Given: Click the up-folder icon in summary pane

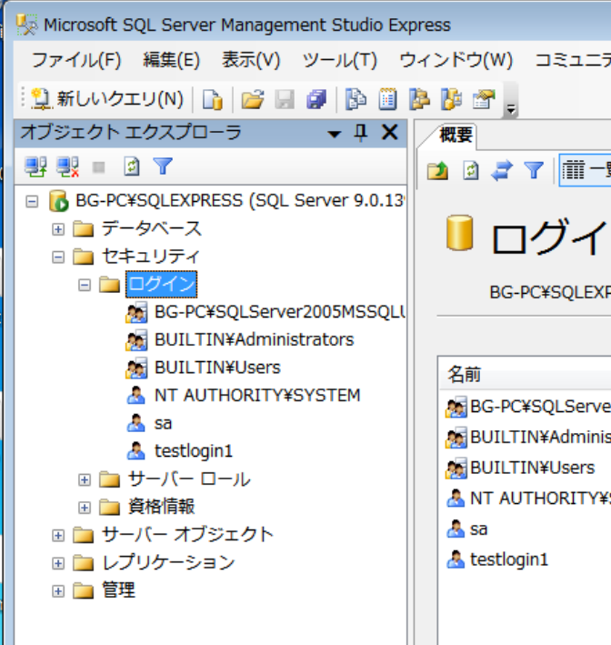Looking at the screenshot, I should (437, 170).
